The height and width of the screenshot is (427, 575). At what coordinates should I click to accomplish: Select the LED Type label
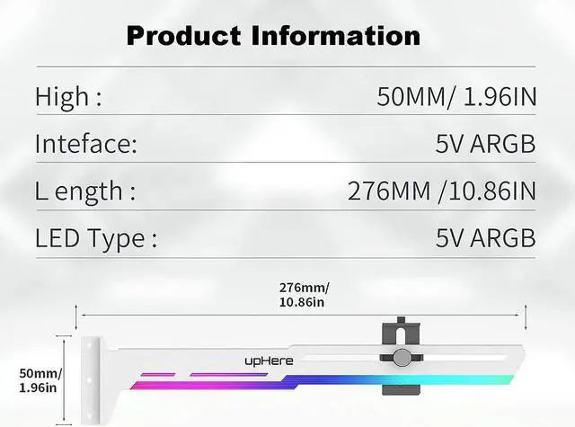point(96,239)
